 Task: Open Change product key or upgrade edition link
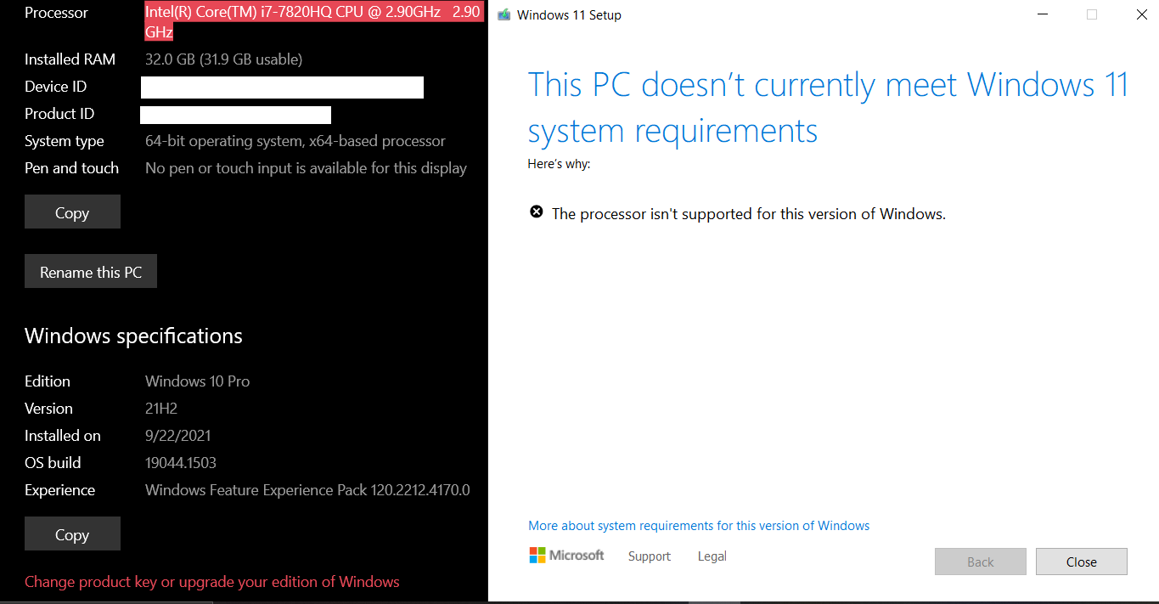pyautogui.click(x=212, y=582)
